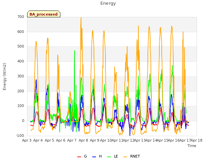Click the -100 y-axis tick label

pyautogui.click(x=20, y=135)
